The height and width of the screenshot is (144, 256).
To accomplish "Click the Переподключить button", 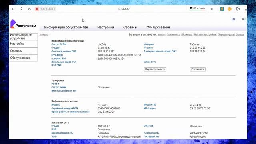I will (155, 69).
